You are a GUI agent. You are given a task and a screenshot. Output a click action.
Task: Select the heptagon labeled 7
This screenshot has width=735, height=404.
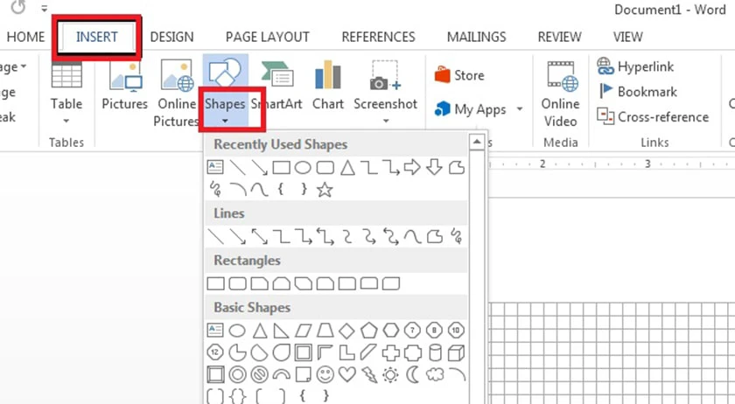click(x=412, y=331)
